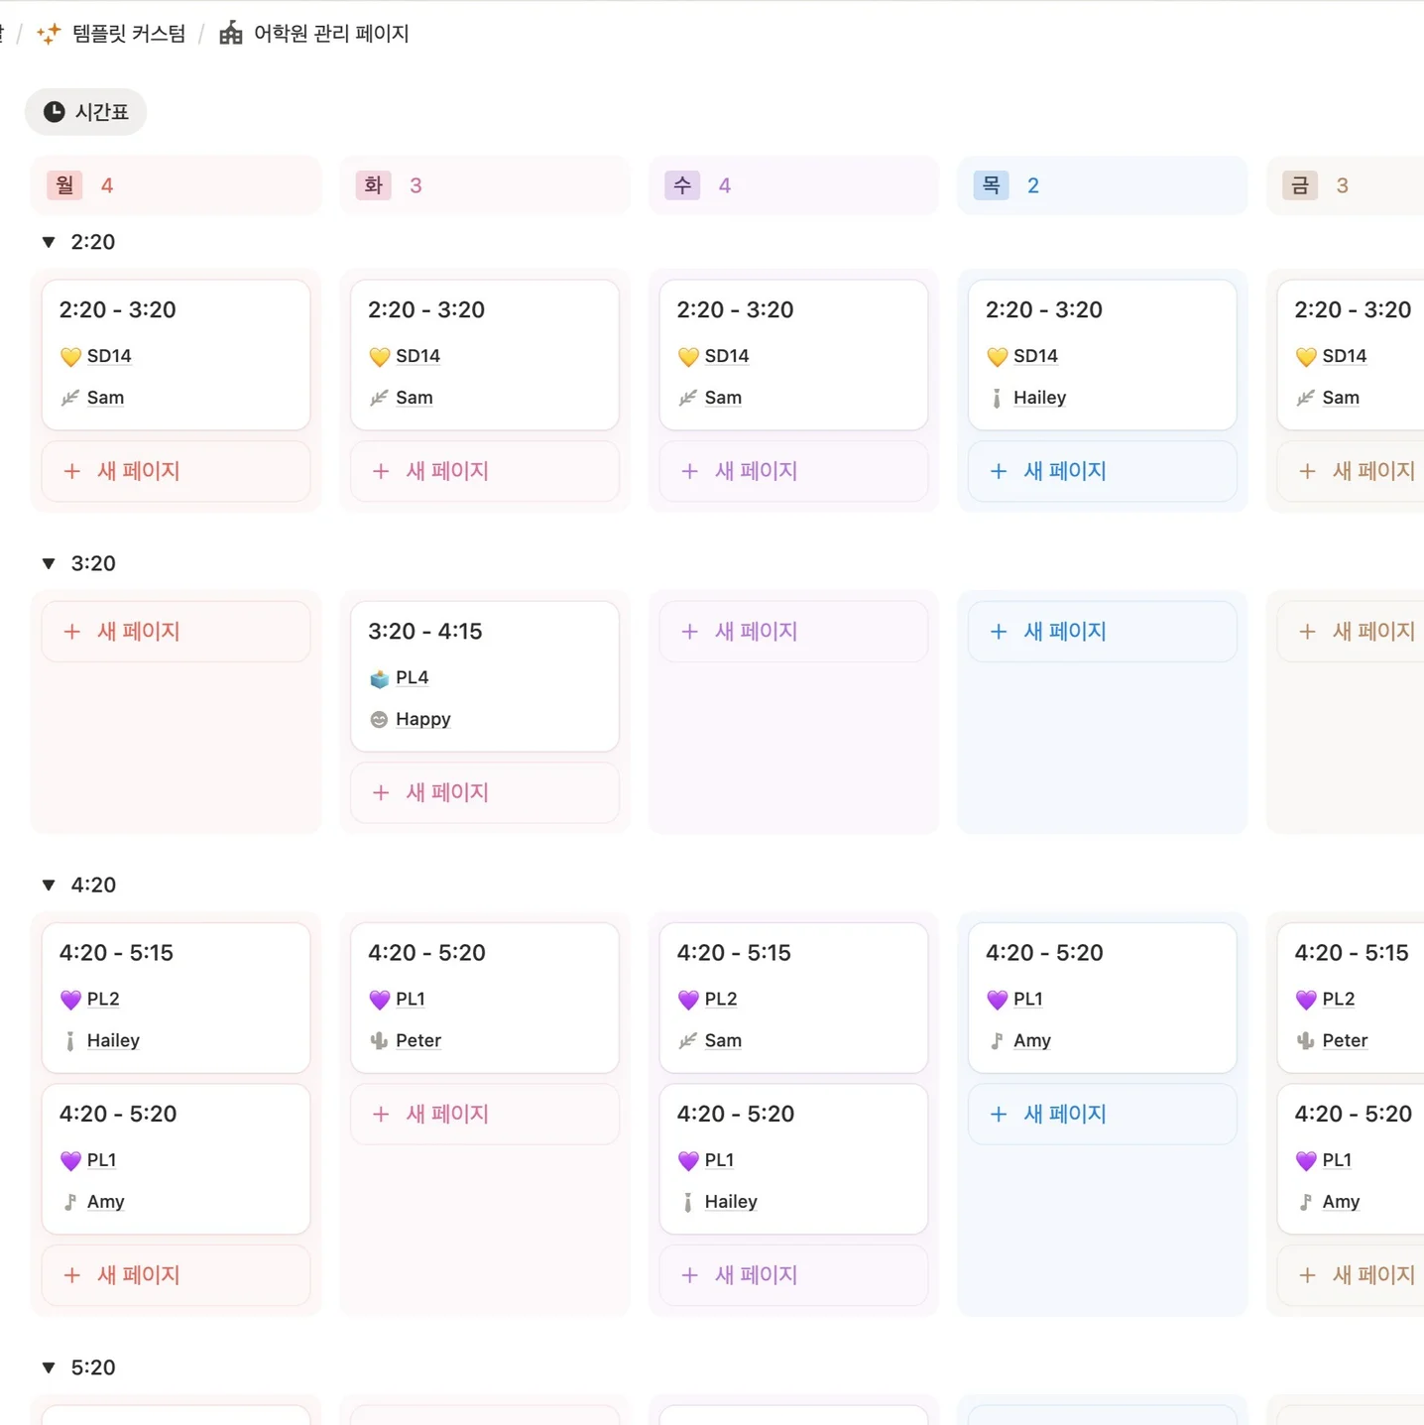The image size is (1424, 1425).
Task: Collapse the 3:20 time group
Action: [49, 562]
